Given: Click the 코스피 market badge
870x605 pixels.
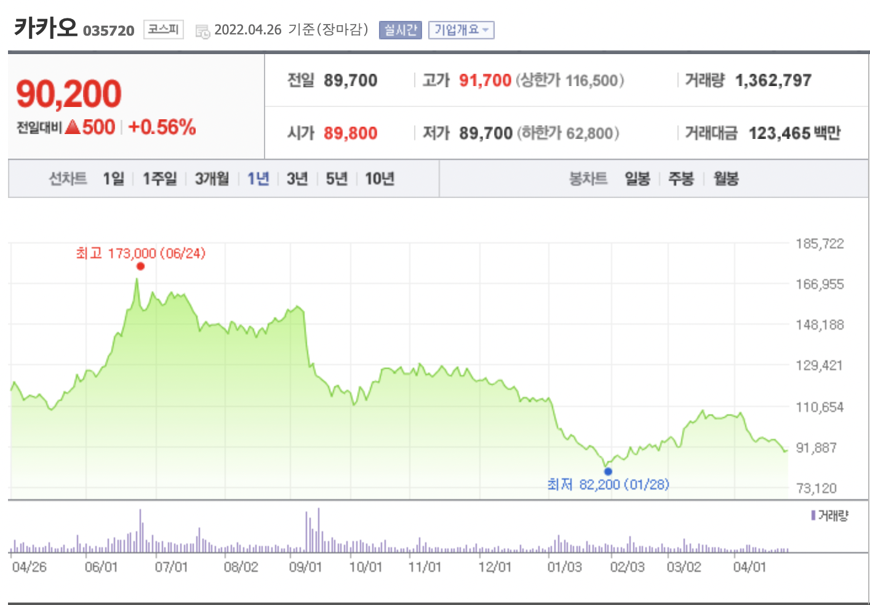Looking at the screenshot, I should coord(164,29).
